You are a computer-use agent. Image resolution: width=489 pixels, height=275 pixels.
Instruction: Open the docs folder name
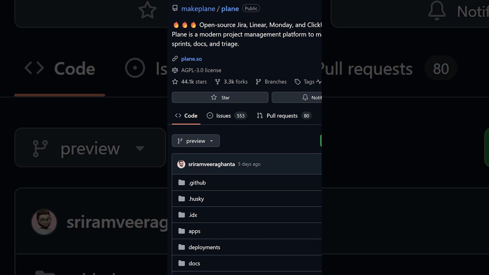(194, 263)
